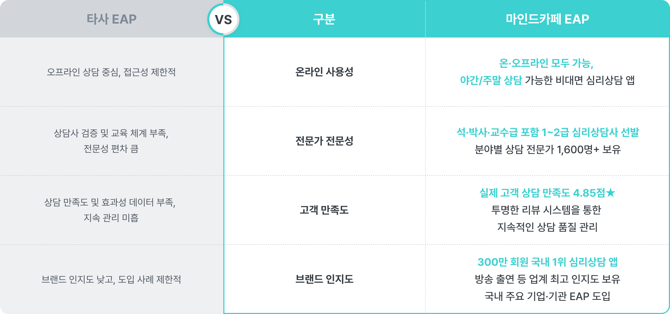Select the 브랜드 인지도 category cell
The width and height of the screenshot is (670, 314).
(x=324, y=279)
